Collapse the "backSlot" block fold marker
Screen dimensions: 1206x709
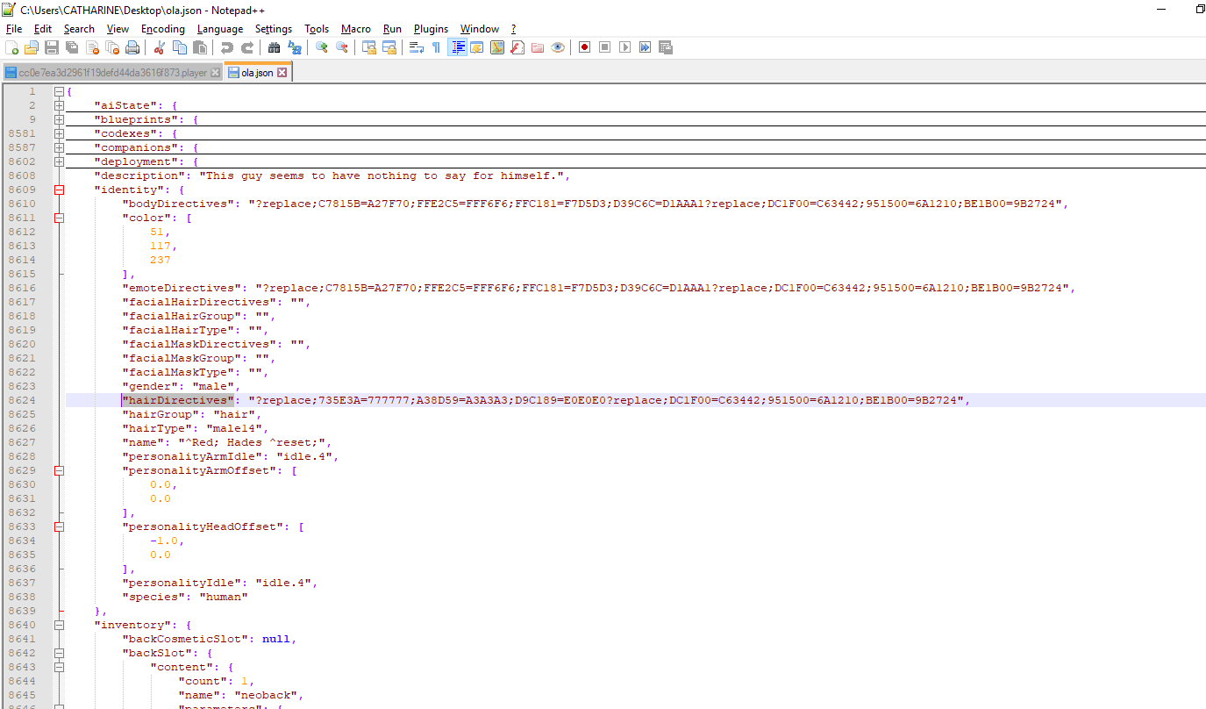tap(60, 653)
